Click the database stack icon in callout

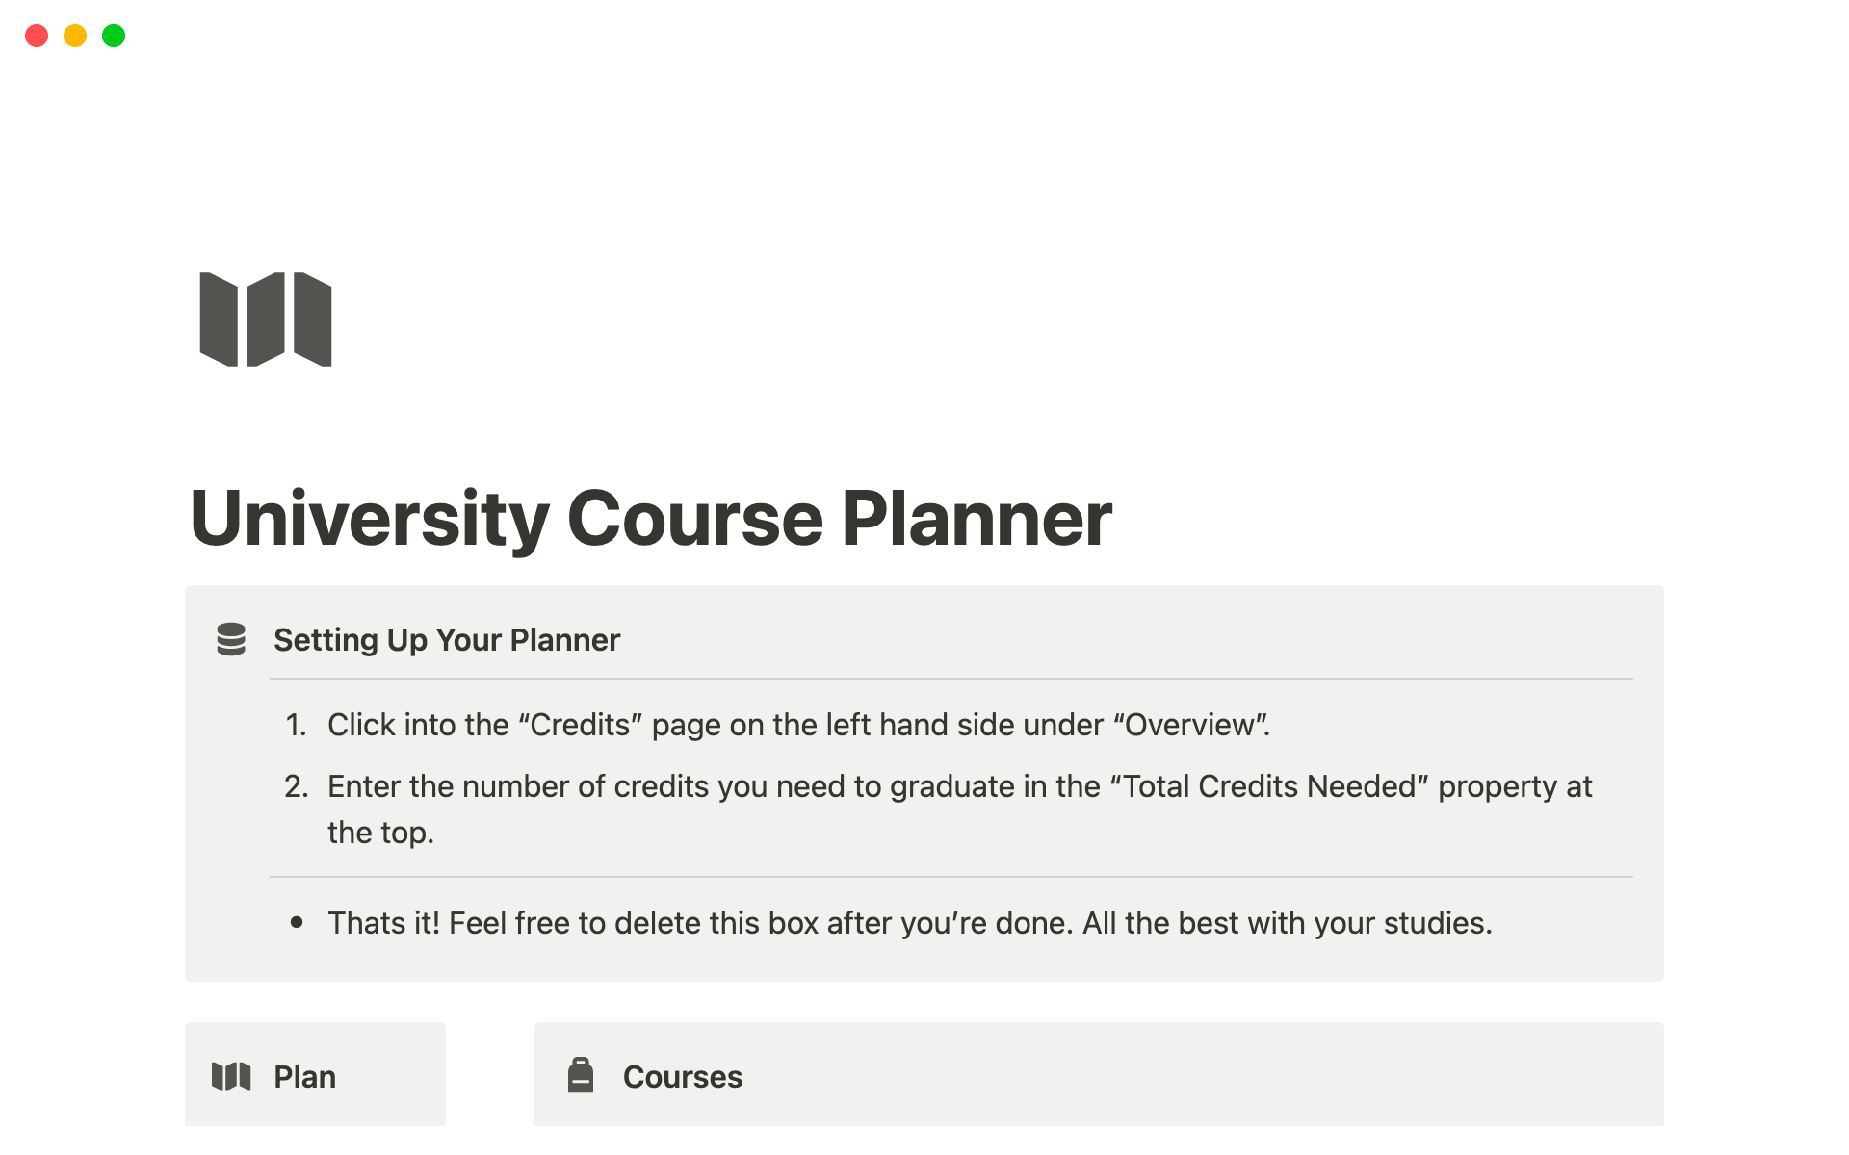[x=231, y=639]
